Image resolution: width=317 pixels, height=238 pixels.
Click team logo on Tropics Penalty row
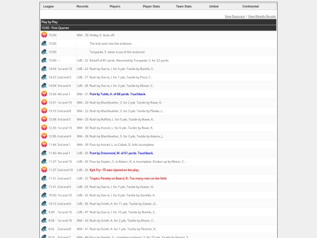(44, 178)
